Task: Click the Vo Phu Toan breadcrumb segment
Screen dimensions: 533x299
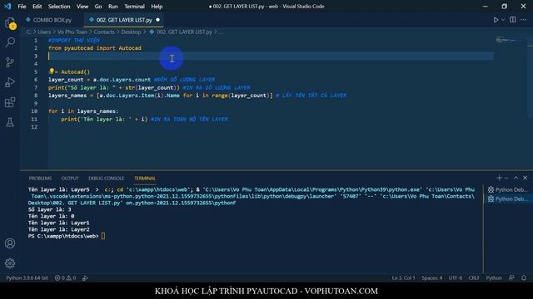Action: [x=72, y=32]
